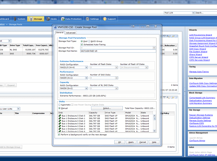
Task: Open the Configure CIFS link
Action: point(196,123)
